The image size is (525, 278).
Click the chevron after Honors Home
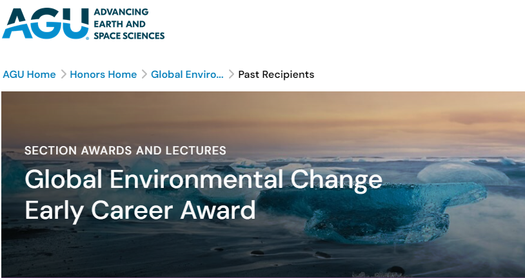coord(144,75)
